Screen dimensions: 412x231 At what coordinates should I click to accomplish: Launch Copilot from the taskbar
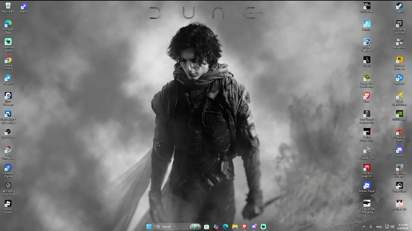coord(216,227)
